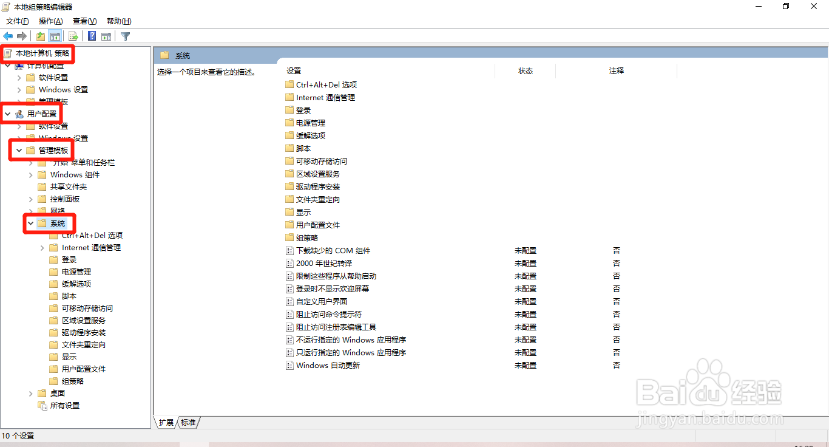The height and width of the screenshot is (447, 829).
Task: Click the blue question mark Help icon
Action: 92,36
